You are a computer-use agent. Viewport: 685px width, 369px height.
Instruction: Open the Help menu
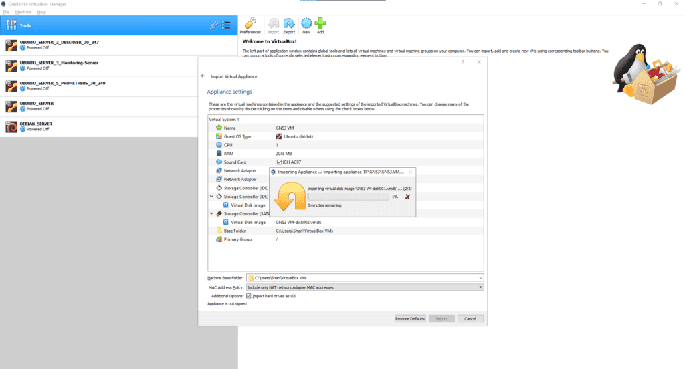pos(41,12)
